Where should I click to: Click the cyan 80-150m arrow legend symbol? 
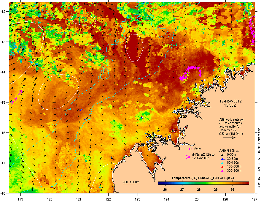click(x=223, y=163)
